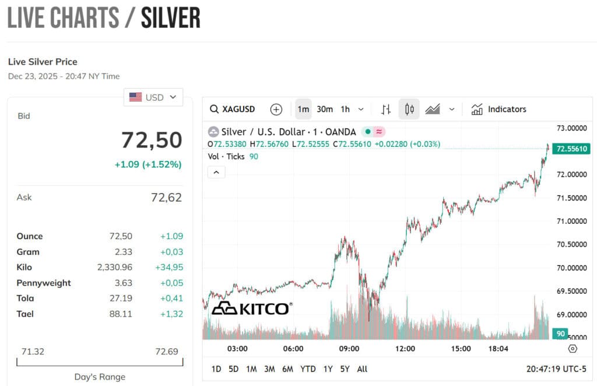Click the add symbol compare plus icon

point(276,109)
